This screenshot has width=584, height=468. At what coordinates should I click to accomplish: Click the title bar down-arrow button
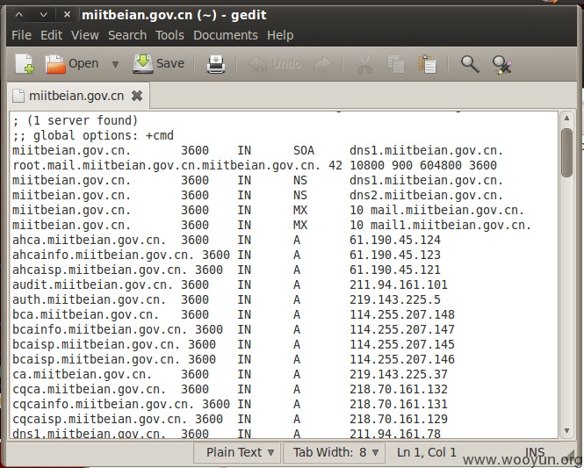[x=44, y=15]
